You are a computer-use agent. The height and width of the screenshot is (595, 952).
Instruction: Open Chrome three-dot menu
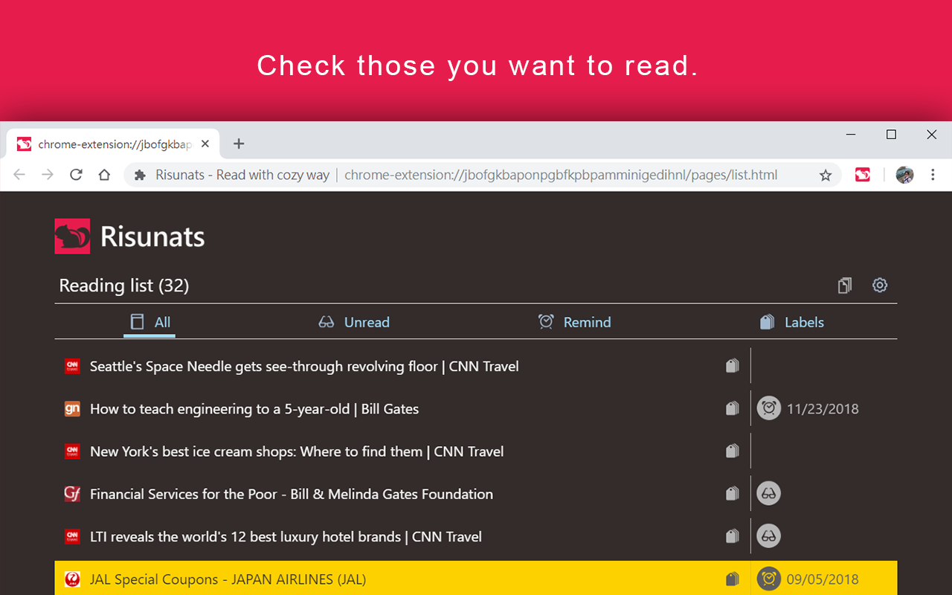pos(933,175)
